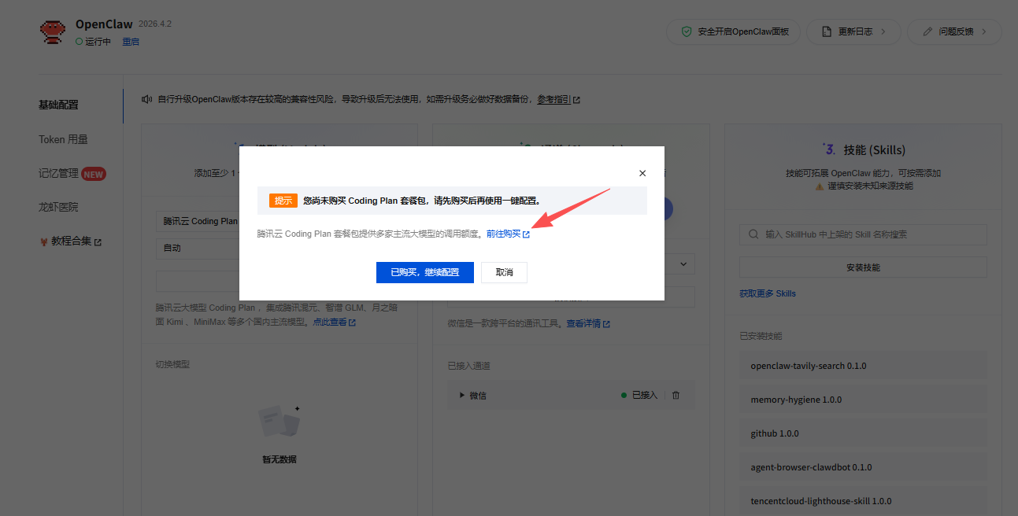This screenshot has width=1018, height=516.
Task: Open 问题反馈 feedback button
Action: pos(954,31)
